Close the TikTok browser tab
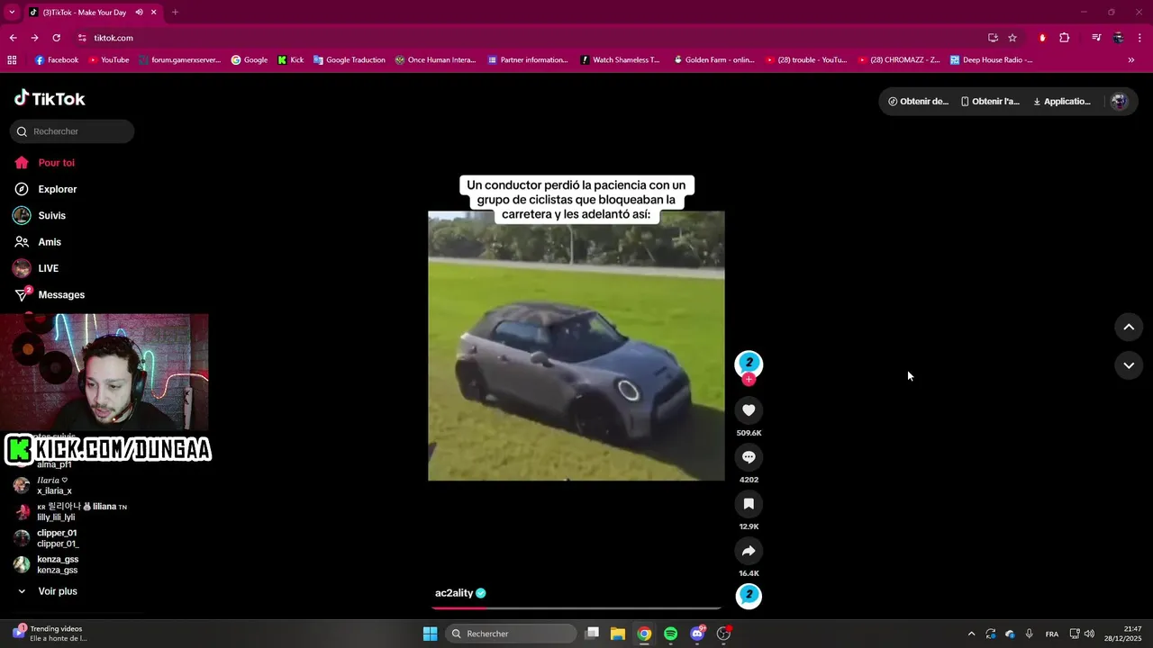Viewport: 1153px width, 648px height. pyautogui.click(x=154, y=13)
